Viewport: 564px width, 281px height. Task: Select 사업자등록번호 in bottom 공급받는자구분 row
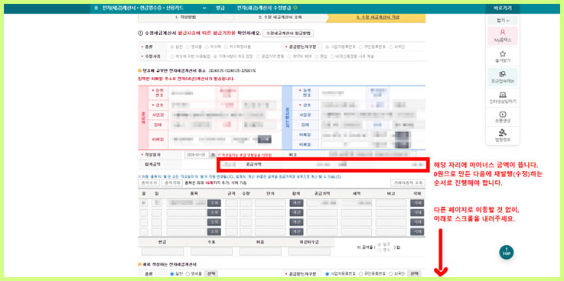point(327,274)
